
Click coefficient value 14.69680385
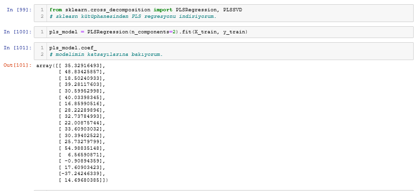coord(83,180)
